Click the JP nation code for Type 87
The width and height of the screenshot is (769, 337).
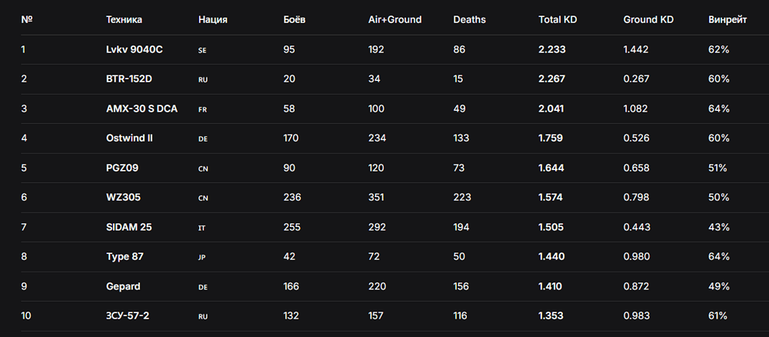(x=202, y=257)
